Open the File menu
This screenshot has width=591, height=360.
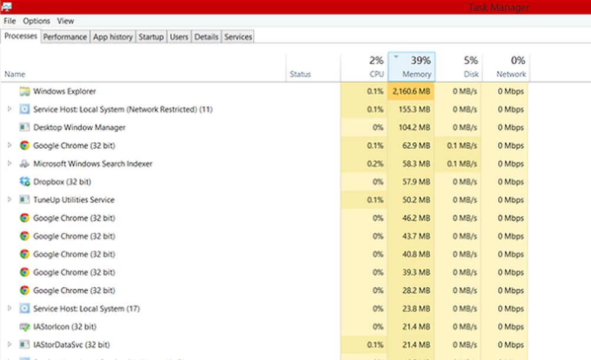point(9,21)
